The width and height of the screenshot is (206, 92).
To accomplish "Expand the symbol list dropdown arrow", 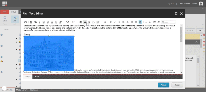I will point(107,22).
